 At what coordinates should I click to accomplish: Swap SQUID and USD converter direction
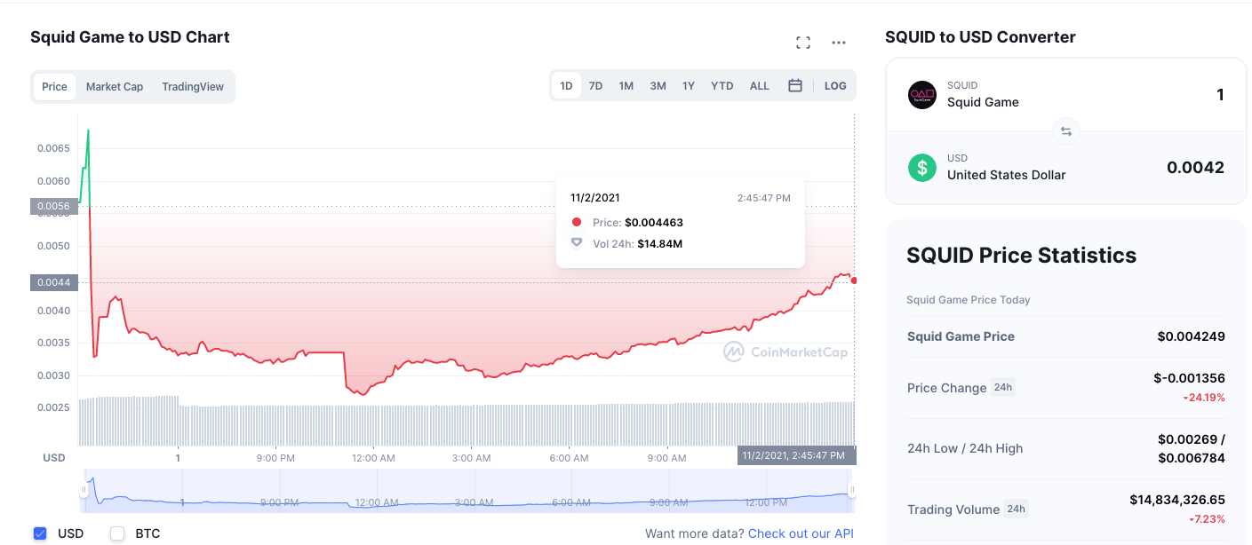coord(1065,131)
